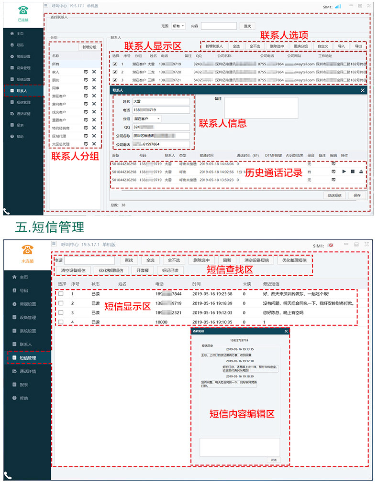This screenshot has width=378, height=484.
Task: Check SMS row 3 with number ending 2321
Action: pyautogui.click(x=61, y=312)
